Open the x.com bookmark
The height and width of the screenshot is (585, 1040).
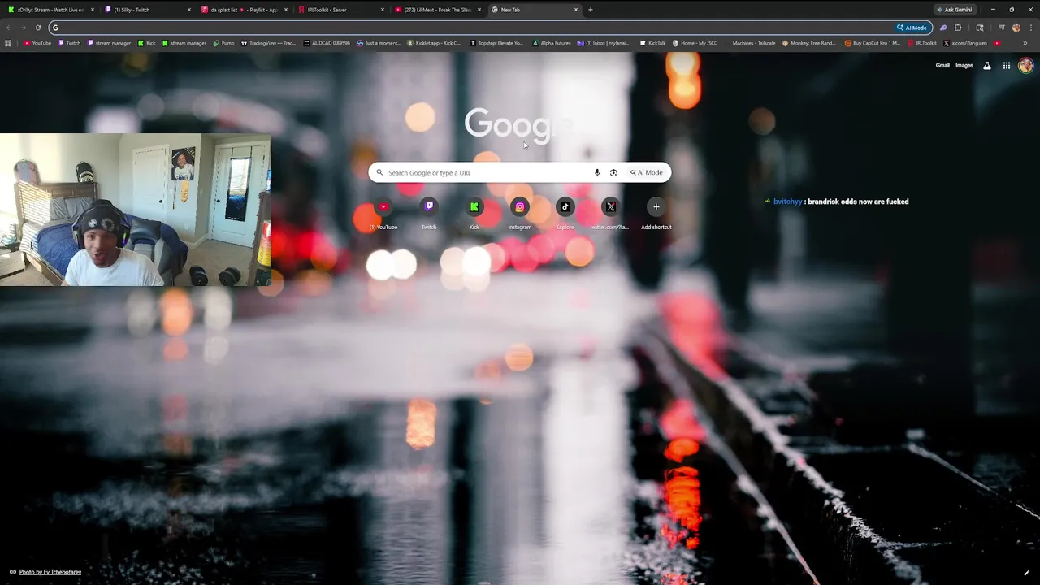click(x=965, y=43)
